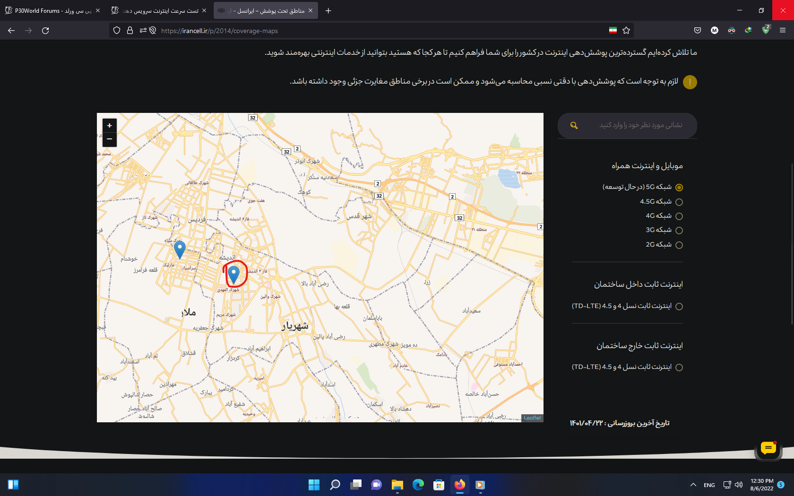Select the 4.5G network (شبکه 4.5G) radio option

click(x=679, y=202)
